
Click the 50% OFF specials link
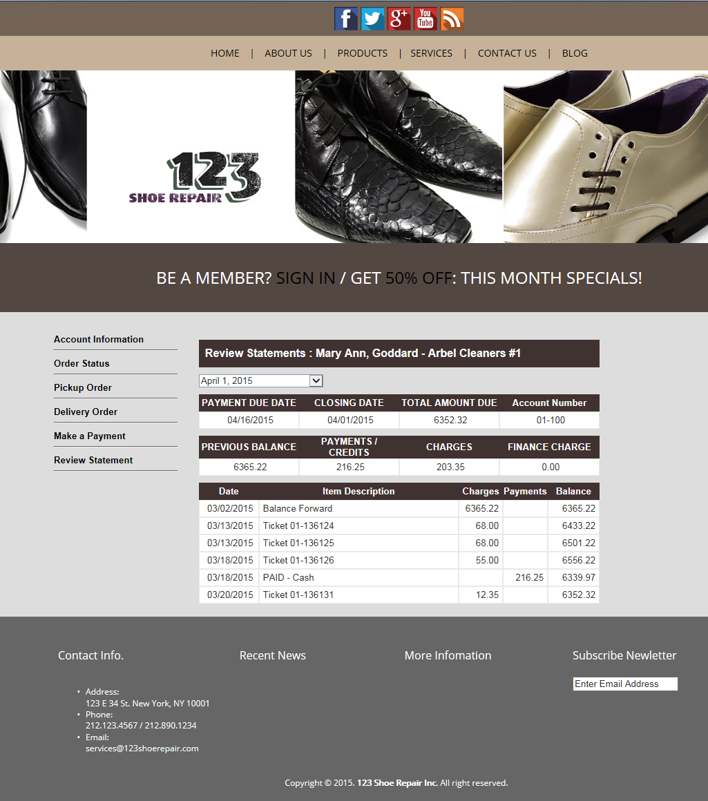click(x=419, y=278)
